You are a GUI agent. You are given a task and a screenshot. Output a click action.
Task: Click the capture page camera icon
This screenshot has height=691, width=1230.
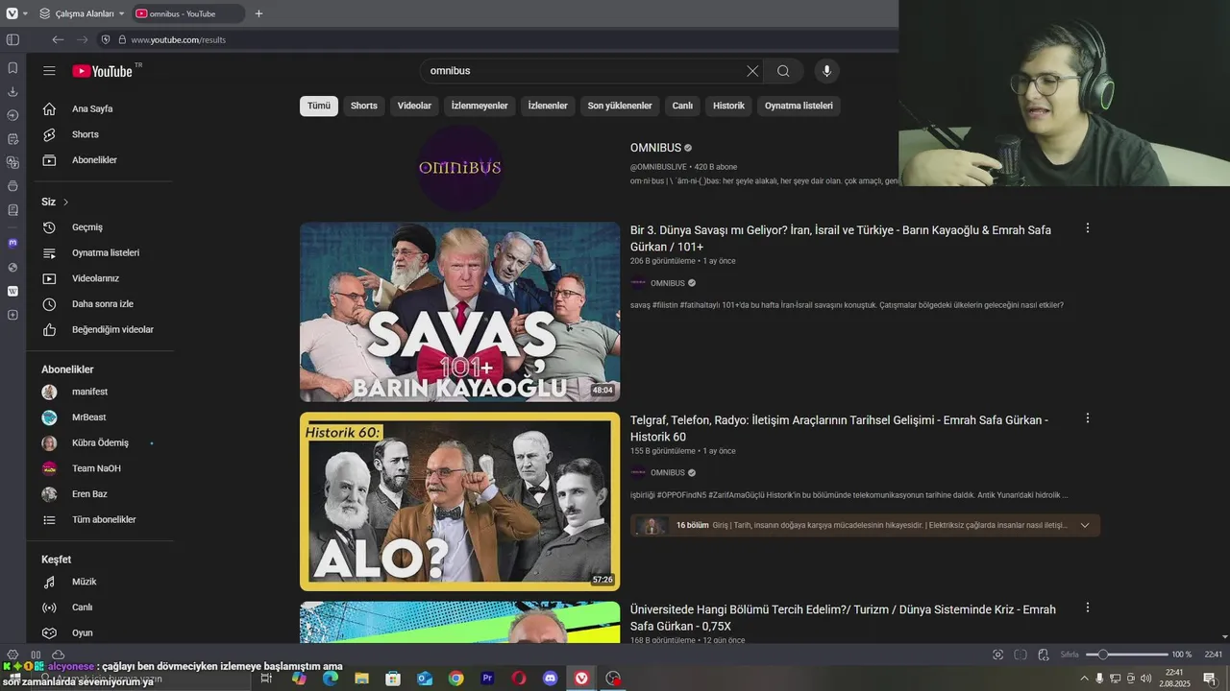click(x=997, y=655)
